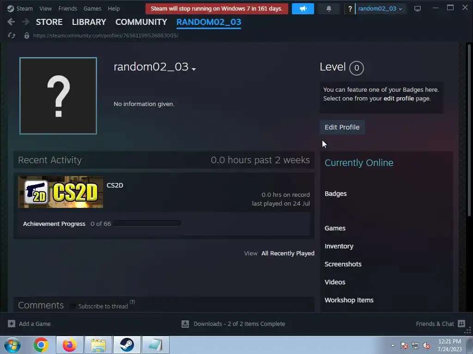The height and width of the screenshot is (354, 473).
Task: Open the Videos link
Action: click(x=335, y=282)
